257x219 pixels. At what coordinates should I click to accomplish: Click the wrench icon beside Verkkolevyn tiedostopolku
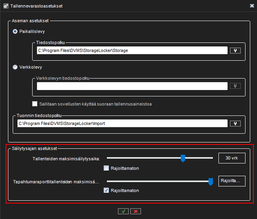pyautogui.click(x=235, y=86)
